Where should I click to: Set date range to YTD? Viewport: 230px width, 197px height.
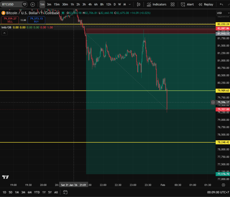pyautogui.click(x=37, y=192)
